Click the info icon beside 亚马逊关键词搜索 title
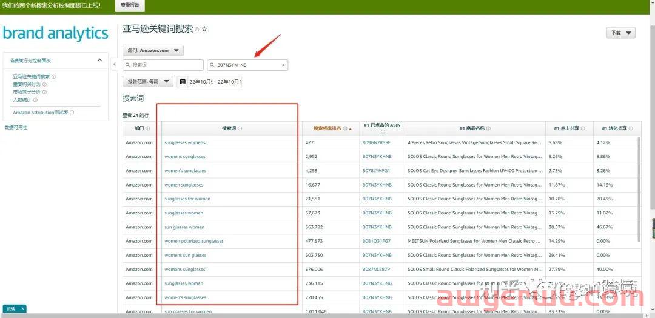This screenshot has height=318, width=655. (x=196, y=29)
